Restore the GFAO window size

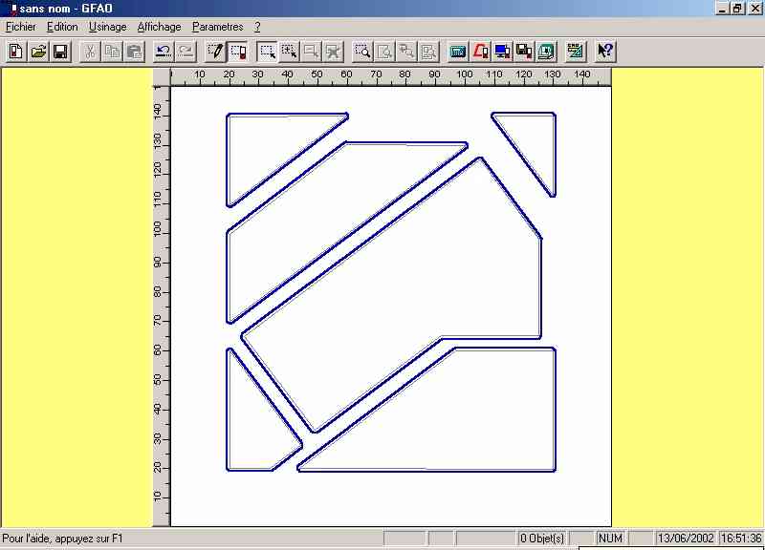pos(737,9)
